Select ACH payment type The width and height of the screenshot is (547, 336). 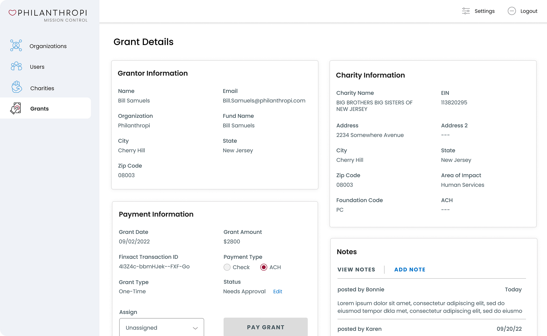pyautogui.click(x=264, y=267)
